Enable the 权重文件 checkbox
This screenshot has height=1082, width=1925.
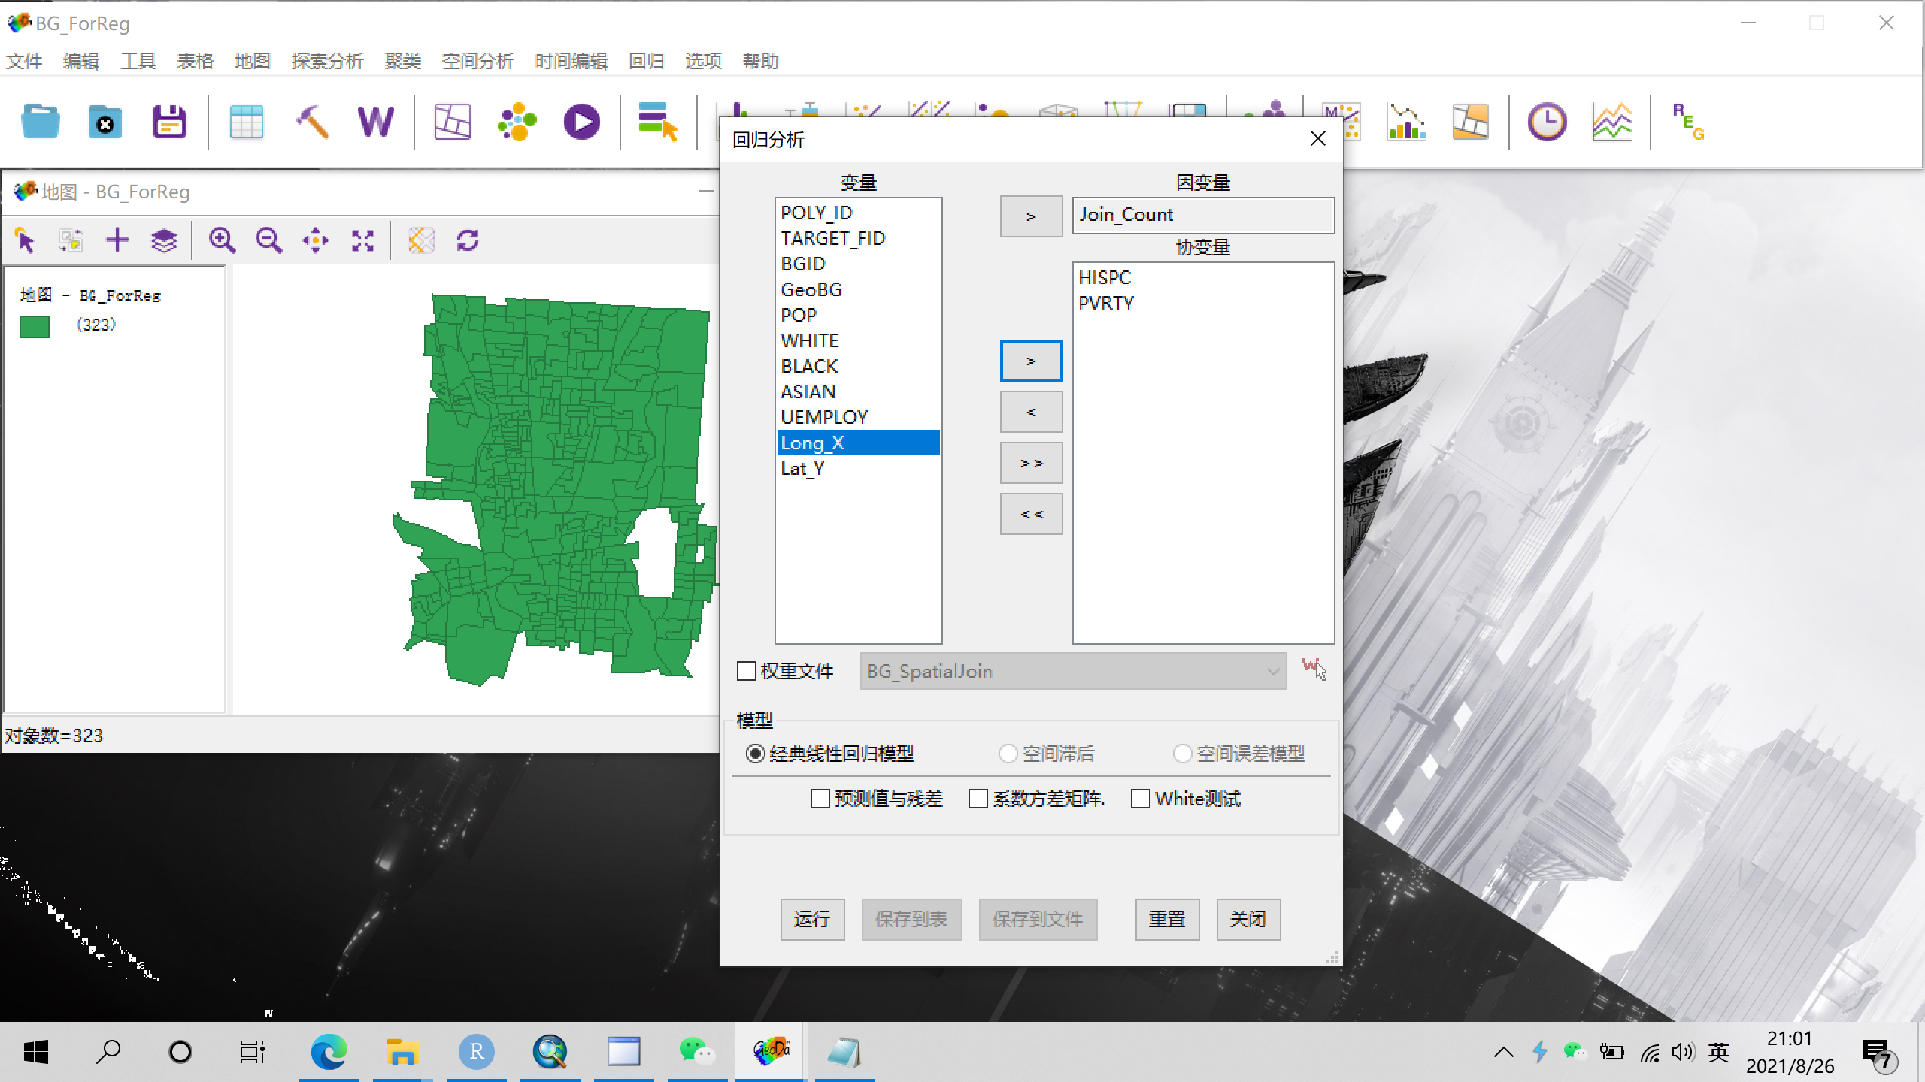tap(747, 671)
